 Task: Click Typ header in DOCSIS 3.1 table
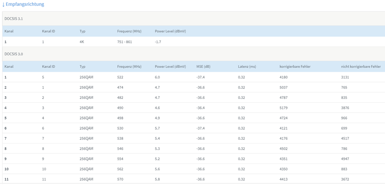coord(82,31)
